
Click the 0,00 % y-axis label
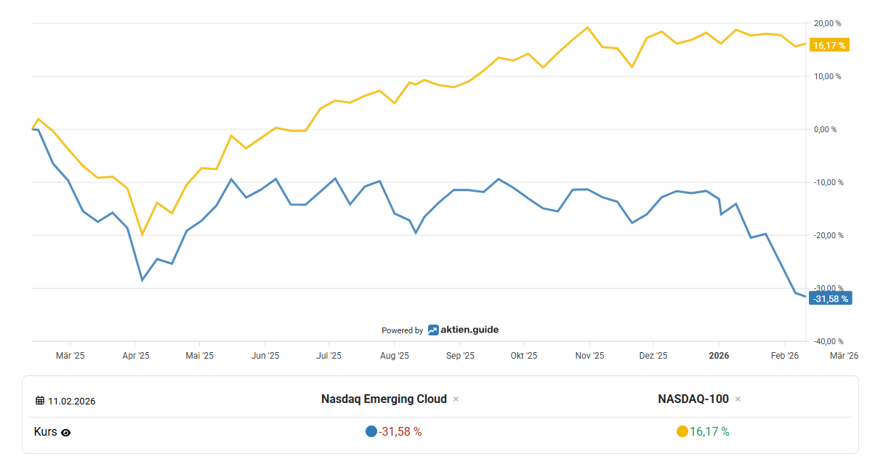click(x=824, y=129)
